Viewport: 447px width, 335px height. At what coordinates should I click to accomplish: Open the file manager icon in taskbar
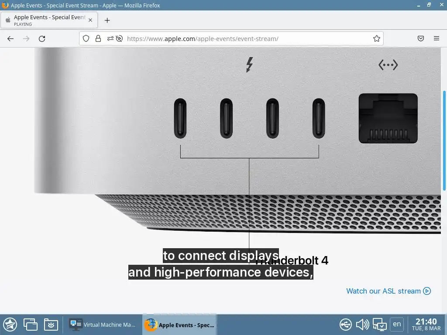pyautogui.click(x=51, y=325)
